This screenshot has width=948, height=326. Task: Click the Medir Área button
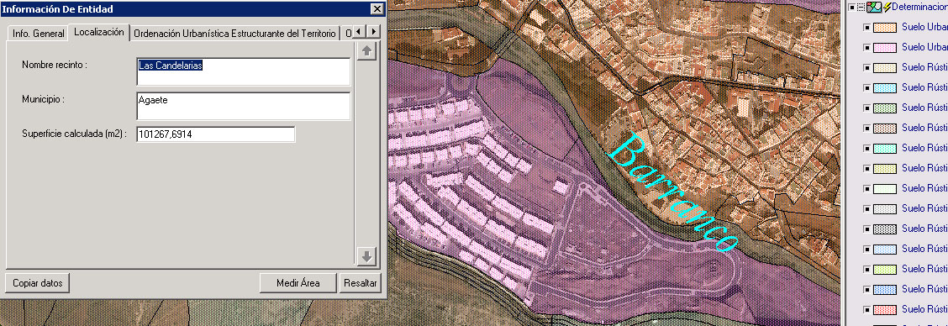298,282
